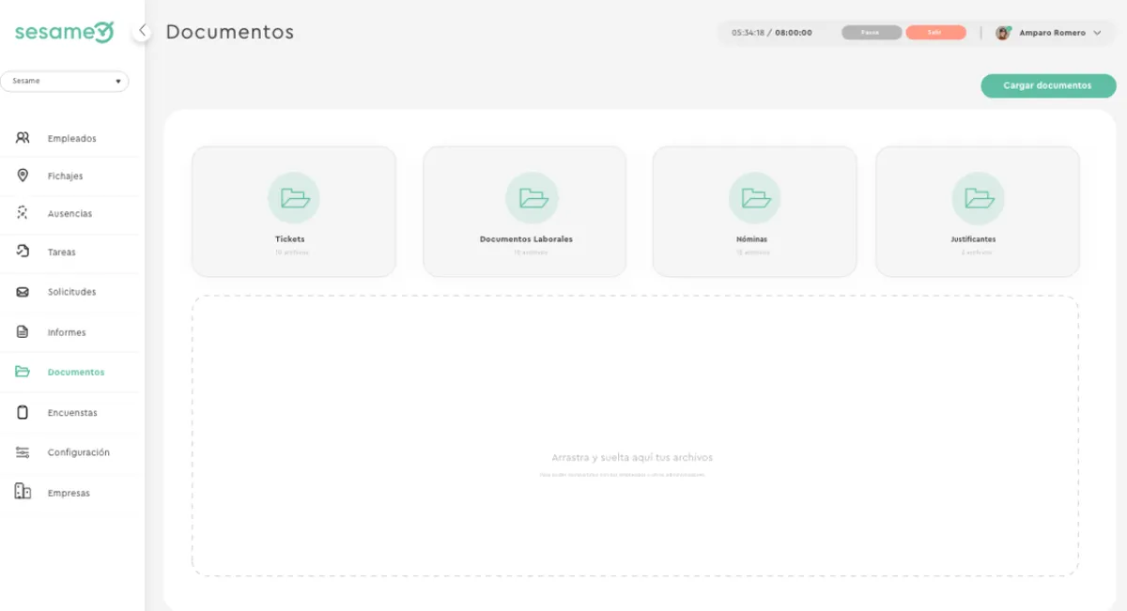1127x611 pixels.
Task: Click the Encuestas clipboard icon
Action: click(x=23, y=412)
